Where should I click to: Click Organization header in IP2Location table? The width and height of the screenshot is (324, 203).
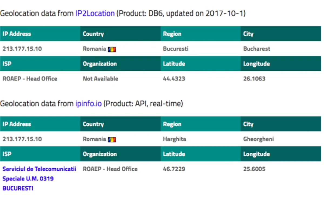[100, 64]
